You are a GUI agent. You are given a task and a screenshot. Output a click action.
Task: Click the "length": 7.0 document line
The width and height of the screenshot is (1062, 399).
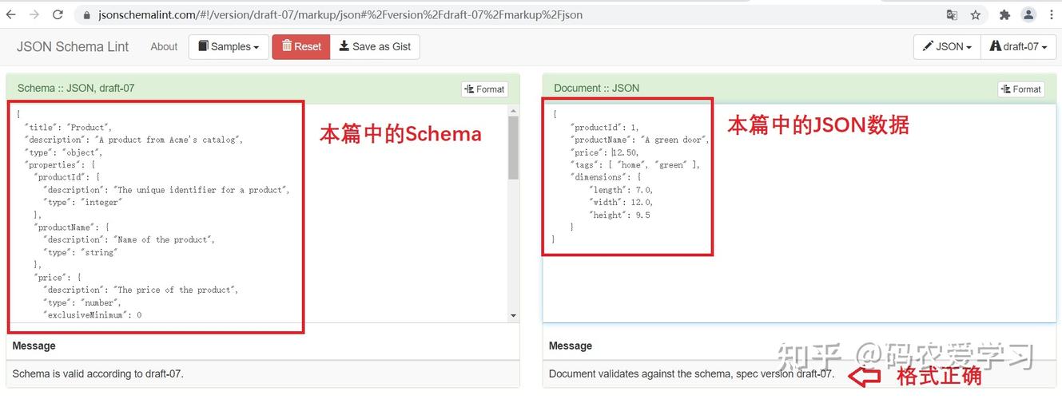(x=621, y=190)
